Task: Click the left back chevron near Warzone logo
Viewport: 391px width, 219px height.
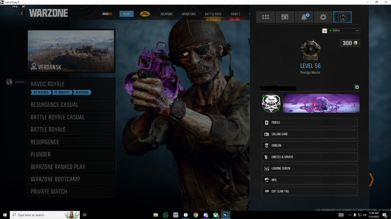Action: coord(22,14)
